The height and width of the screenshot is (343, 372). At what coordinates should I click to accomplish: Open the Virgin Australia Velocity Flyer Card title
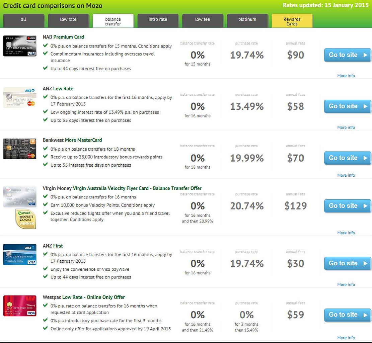click(122, 188)
